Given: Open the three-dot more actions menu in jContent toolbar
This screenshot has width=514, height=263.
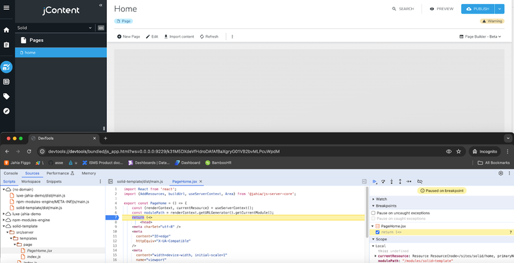Looking at the screenshot, I should [x=232, y=37].
